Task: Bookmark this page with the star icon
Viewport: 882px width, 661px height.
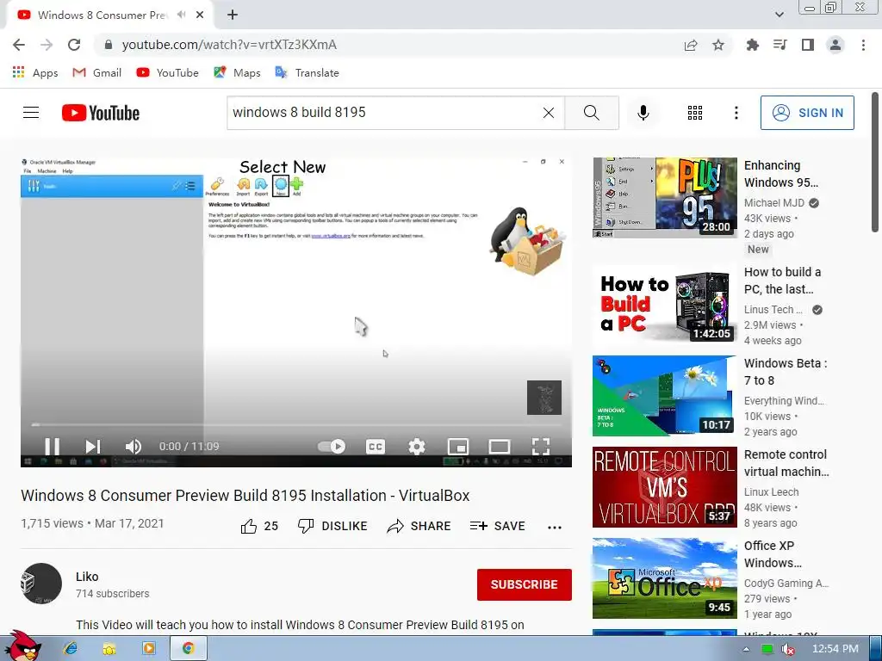Action: (718, 45)
